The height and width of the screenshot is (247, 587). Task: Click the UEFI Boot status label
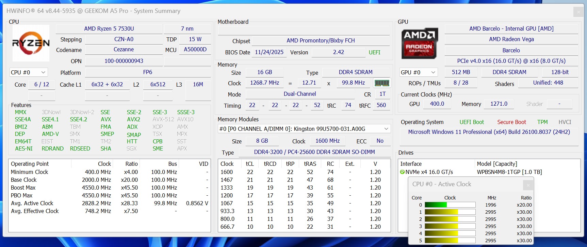(x=472, y=122)
